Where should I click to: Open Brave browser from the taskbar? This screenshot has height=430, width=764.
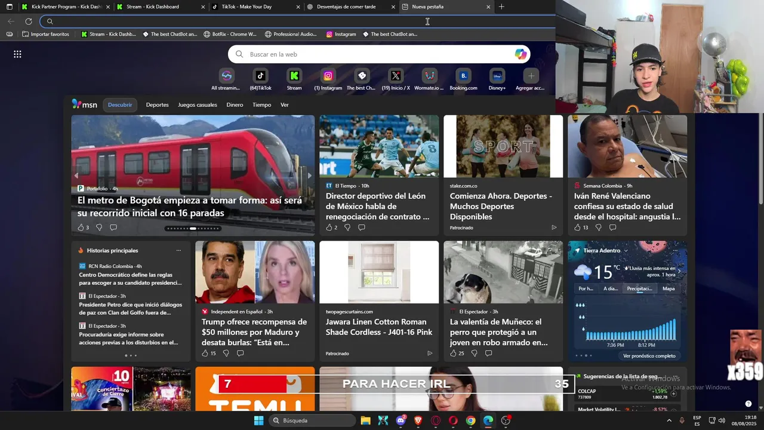418,420
